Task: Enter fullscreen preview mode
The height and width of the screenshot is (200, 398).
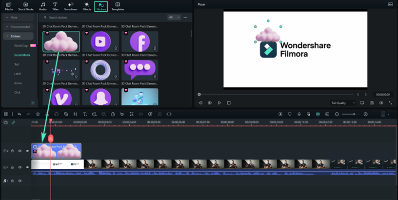Action: (390, 103)
